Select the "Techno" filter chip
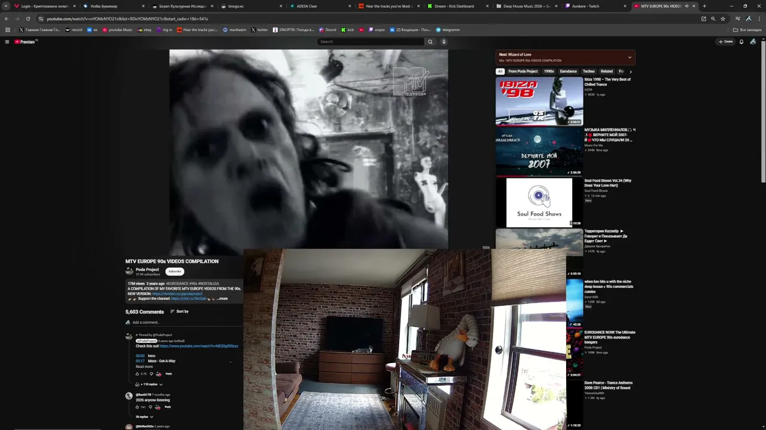 click(x=589, y=72)
